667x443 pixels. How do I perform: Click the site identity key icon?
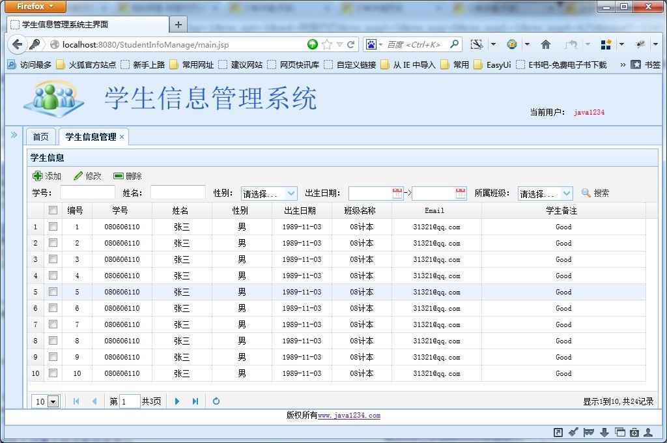click(35, 44)
